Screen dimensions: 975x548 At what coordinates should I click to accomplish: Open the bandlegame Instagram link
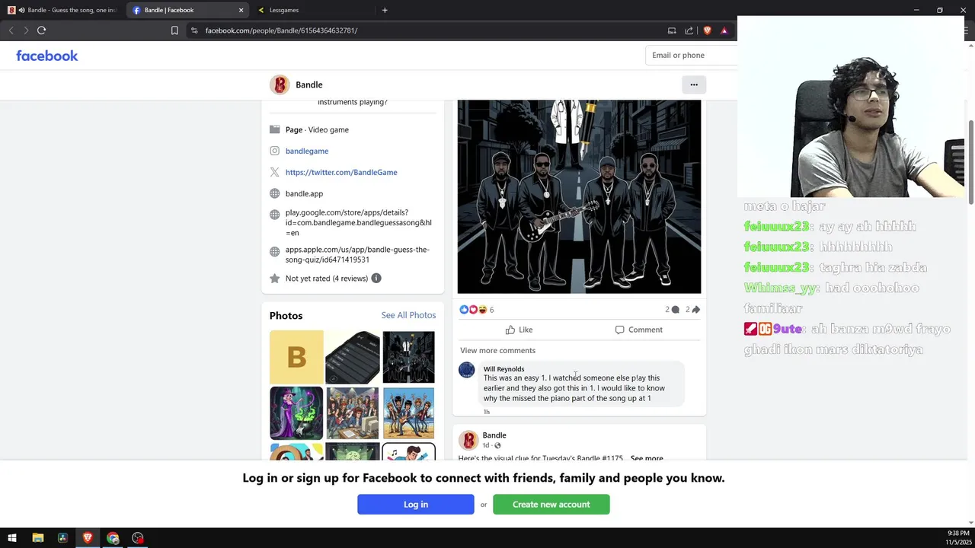[307, 151]
